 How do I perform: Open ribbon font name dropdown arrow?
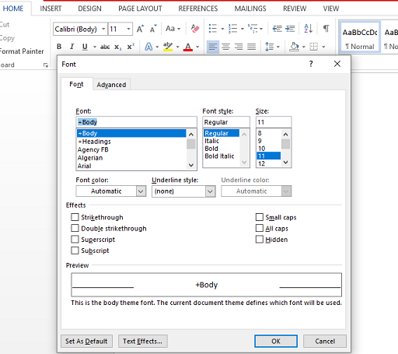[103, 29]
